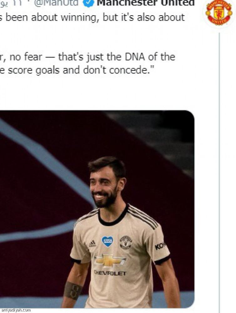Click the Manchester United profile avatar crest
236x313 pixels.
pos(219,13)
